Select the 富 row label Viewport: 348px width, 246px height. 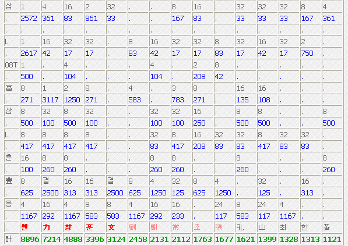point(9,88)
